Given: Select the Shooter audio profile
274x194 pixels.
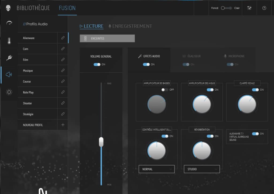Looking at the screenshot, I should pos(37,103).
